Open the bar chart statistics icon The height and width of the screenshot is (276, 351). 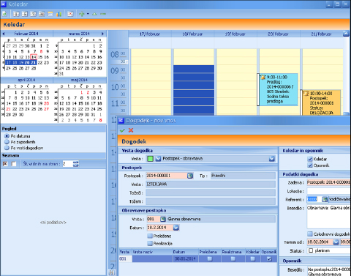tap(58, 14)
